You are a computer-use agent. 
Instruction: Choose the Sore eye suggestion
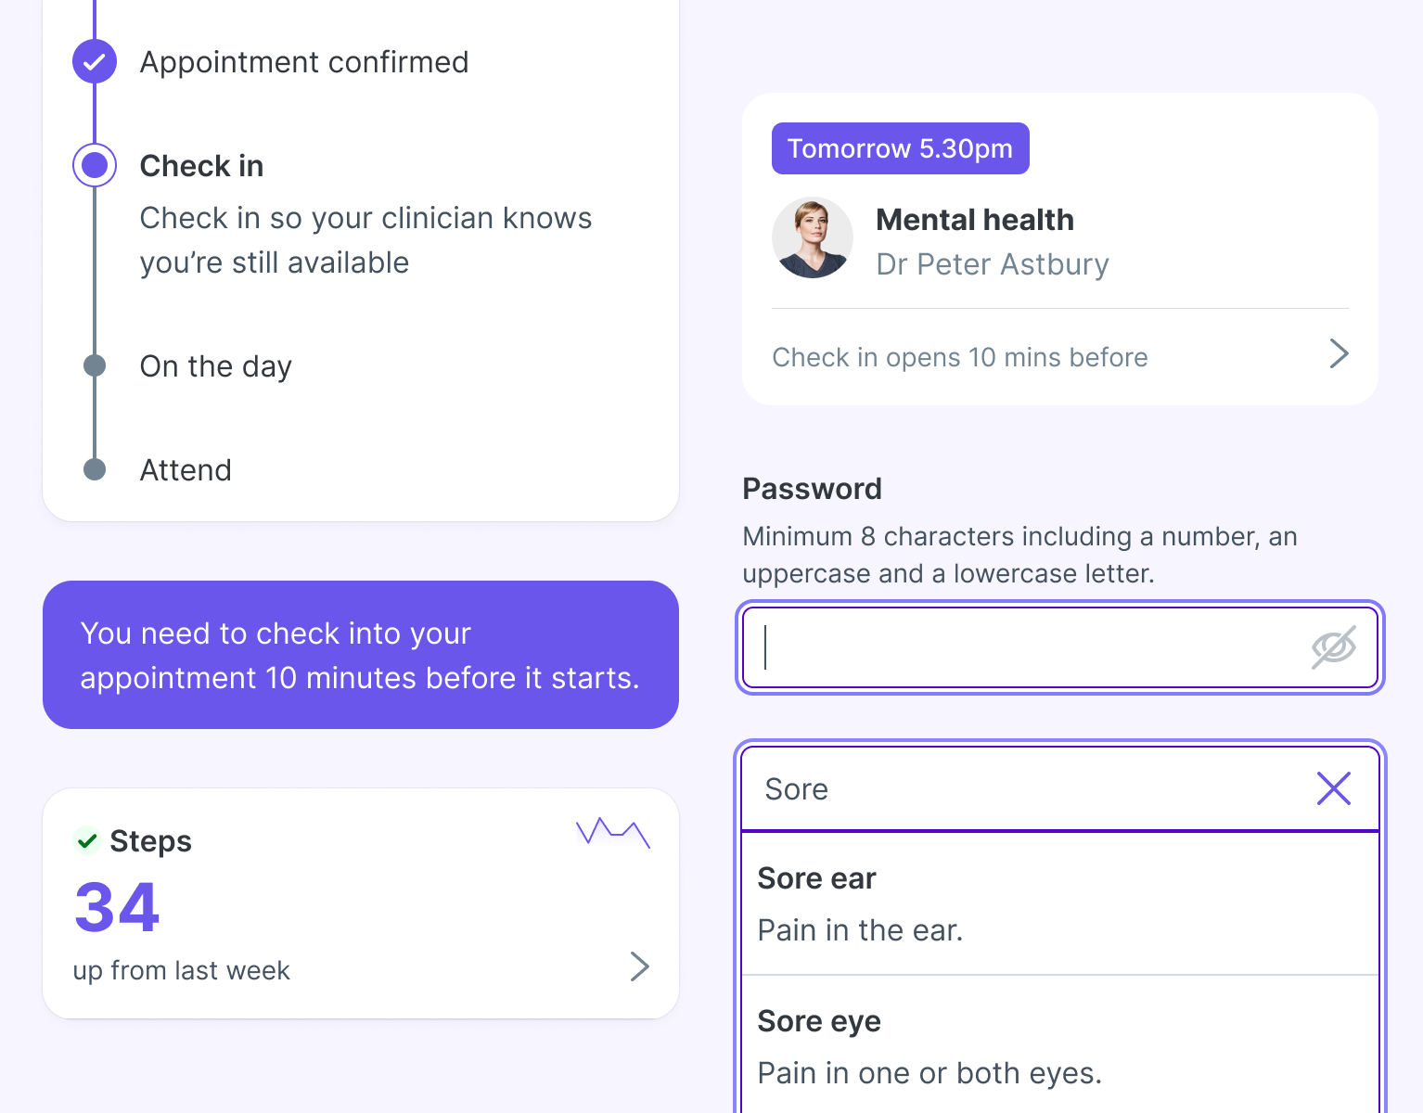click(x=1059, y=1046)
